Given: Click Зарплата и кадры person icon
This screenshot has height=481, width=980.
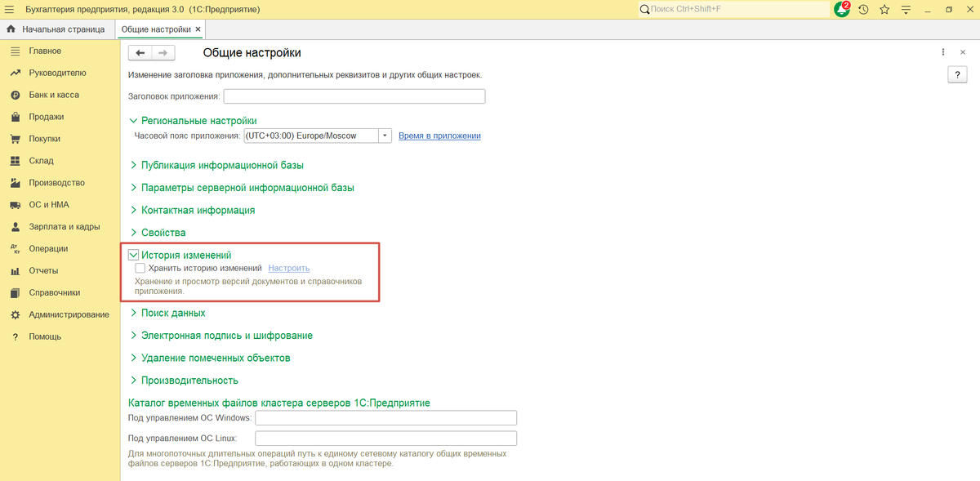Looking at the screenshot, I should [x=15, y=227].
